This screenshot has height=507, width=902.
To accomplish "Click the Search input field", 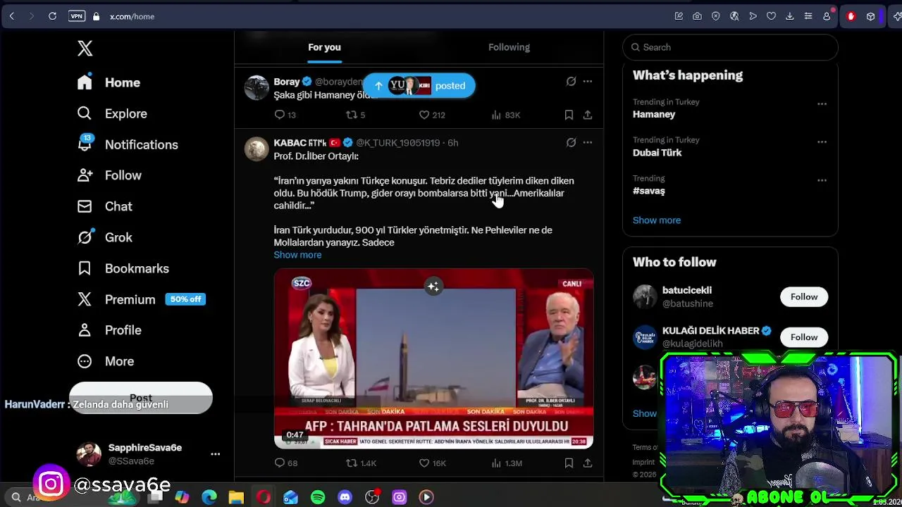I will [x=730, y=47].
